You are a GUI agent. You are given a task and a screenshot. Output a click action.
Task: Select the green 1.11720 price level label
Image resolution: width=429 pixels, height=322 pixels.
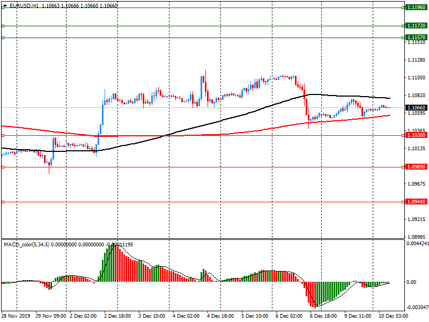416,25
